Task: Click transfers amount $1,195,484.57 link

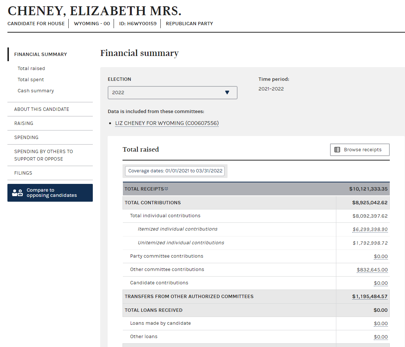Action: coord(370,297)
